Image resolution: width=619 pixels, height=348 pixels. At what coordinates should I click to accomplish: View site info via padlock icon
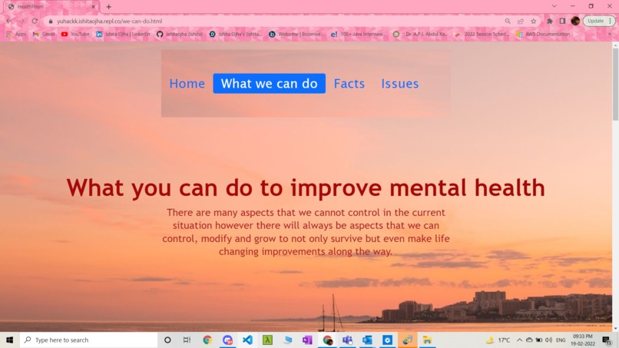coord(51,22)
